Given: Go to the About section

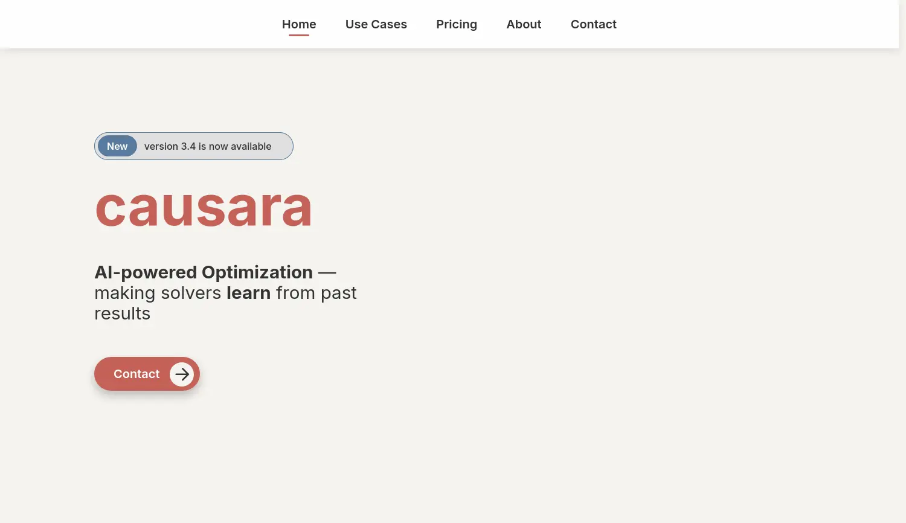Looking at the screenshot, I should pos(524,24).
